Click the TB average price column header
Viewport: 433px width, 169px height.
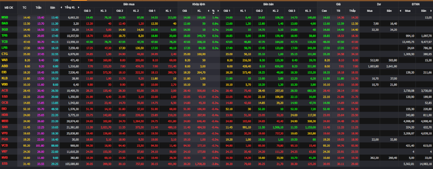click(338, 11)
